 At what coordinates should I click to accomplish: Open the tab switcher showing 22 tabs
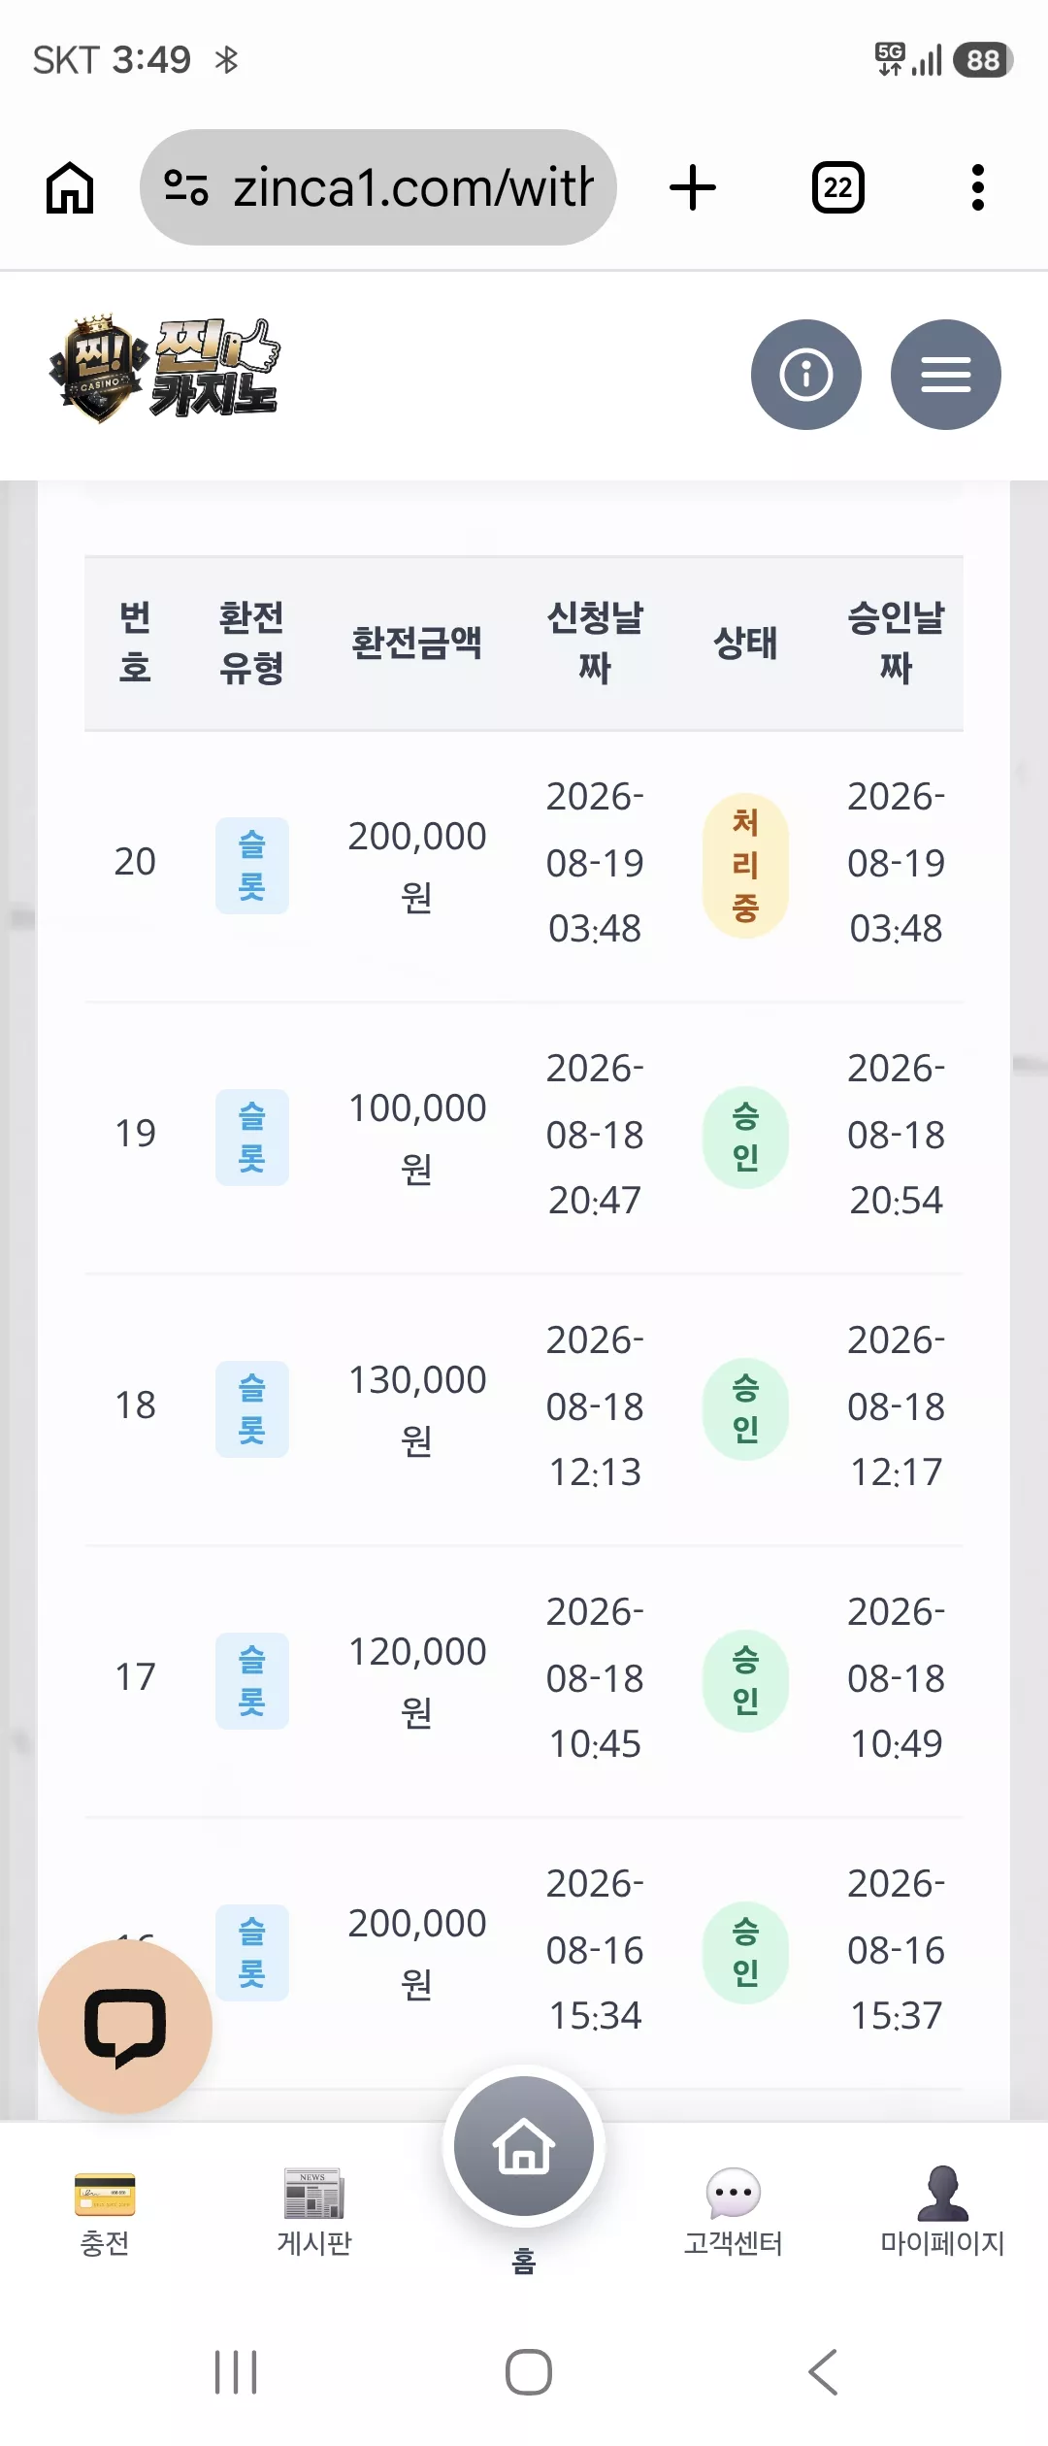pyautogui.click(x=838, y=187)
